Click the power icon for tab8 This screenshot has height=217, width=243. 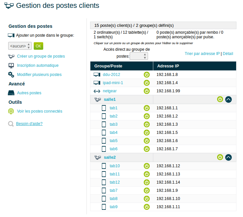(147, 199)
